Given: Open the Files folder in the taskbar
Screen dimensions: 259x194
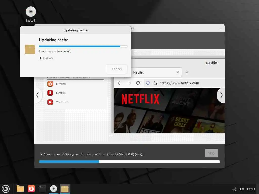Looking at the screenshot, I should click(x=20, y=189).
